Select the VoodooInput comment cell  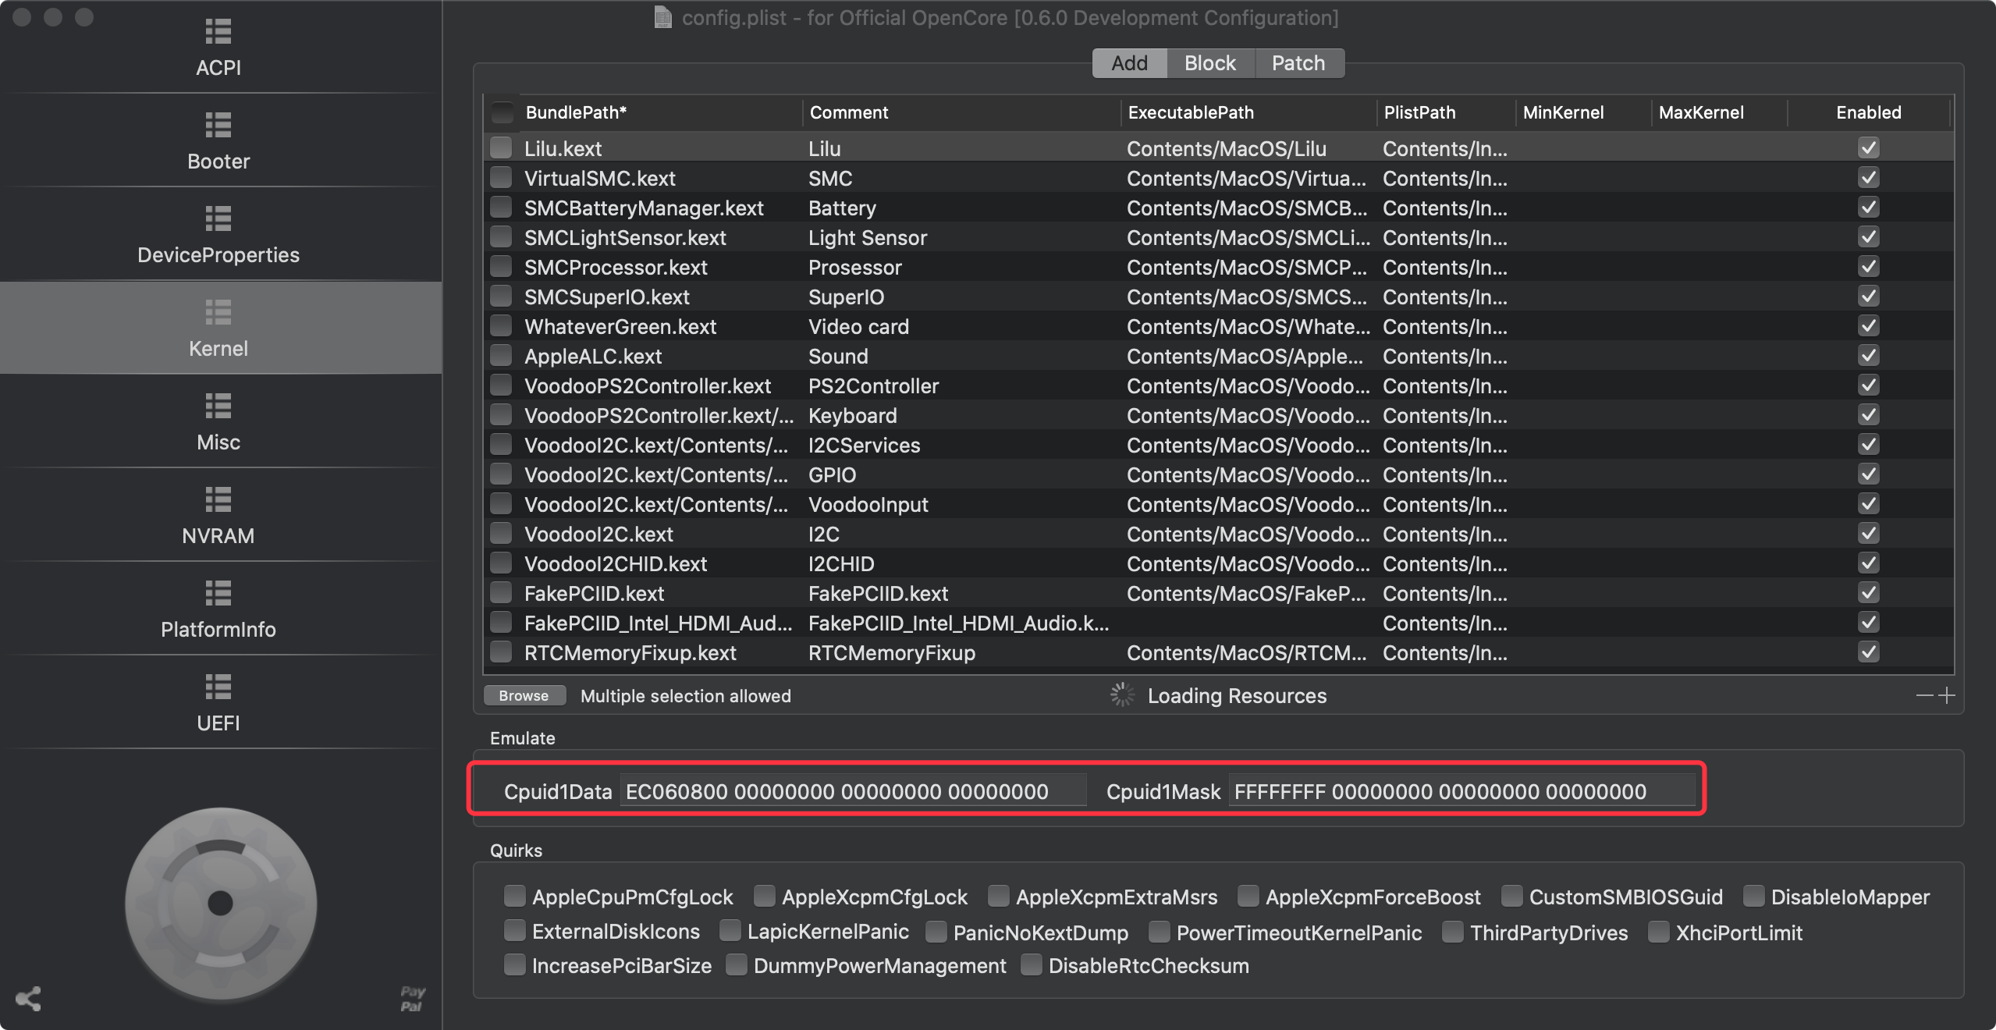868,504
